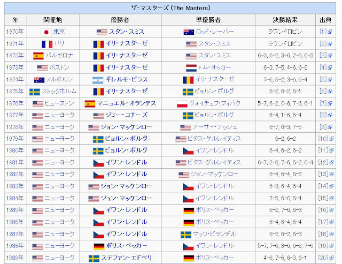
Task: Open runner-up ロッド・レーバー link
Action: pyautogui.click(x=215, y=32)
